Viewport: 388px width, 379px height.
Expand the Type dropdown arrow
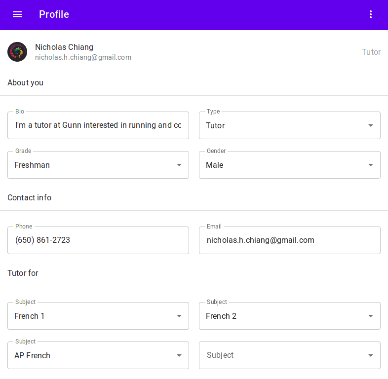pos(370,125)
